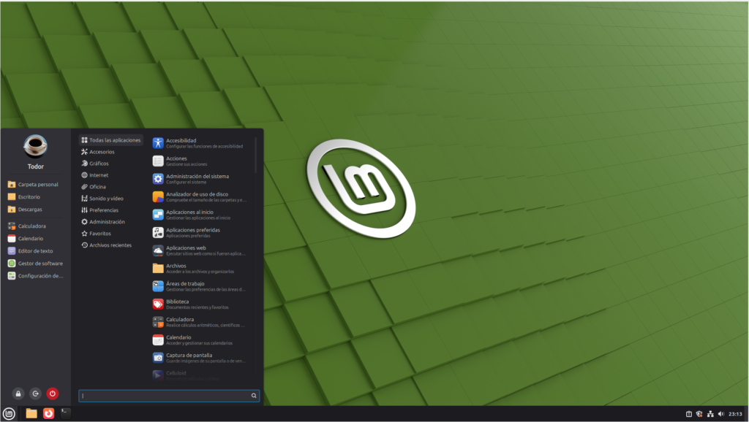The height and width of the screenshot is (422, 749).
Task: Open the volume control in the panel
Action: [721, 414]
